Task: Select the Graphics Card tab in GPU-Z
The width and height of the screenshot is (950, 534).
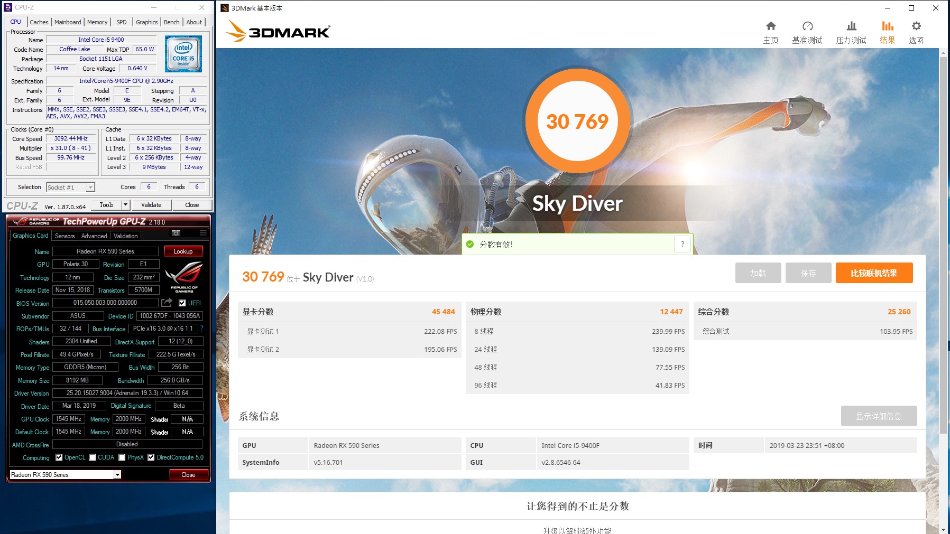Action: 31,236
